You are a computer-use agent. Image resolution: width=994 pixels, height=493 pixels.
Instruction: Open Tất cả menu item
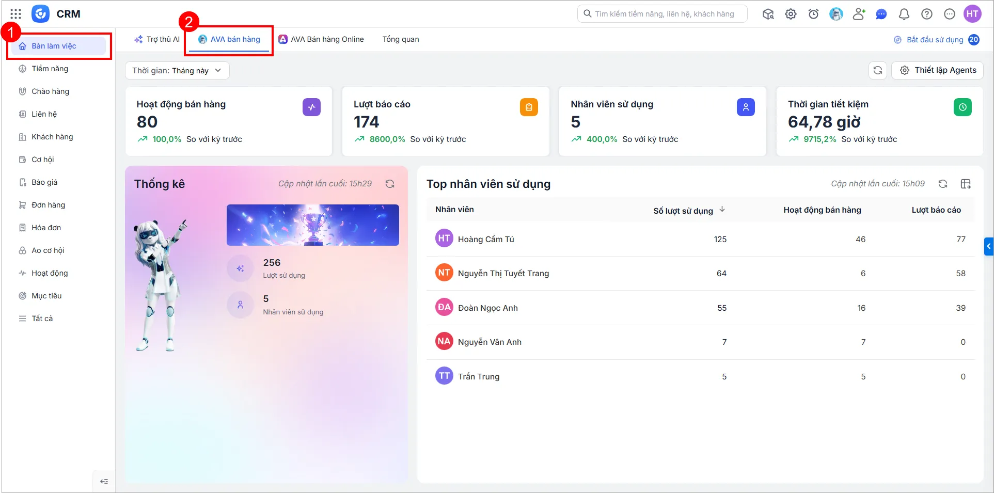[58, 319]
